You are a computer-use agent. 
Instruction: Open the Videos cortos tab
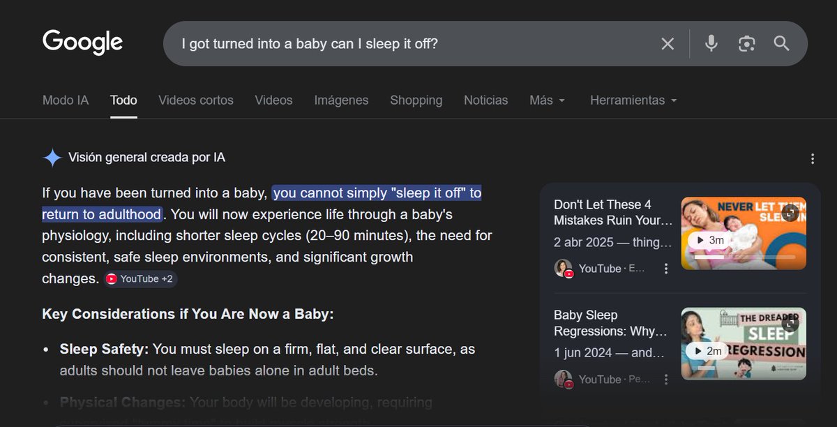[x=196, y=100]
